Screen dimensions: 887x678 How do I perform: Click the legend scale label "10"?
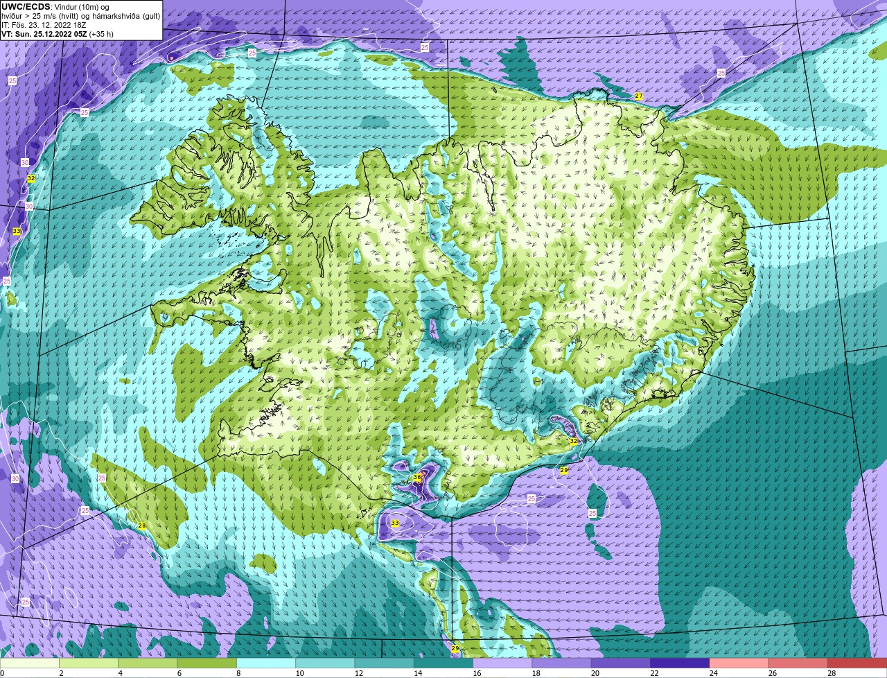coord(299,673)
